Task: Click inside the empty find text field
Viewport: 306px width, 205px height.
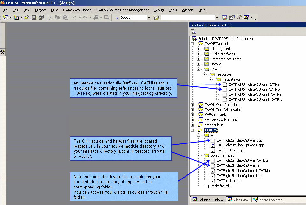Action: click(188, 18)
